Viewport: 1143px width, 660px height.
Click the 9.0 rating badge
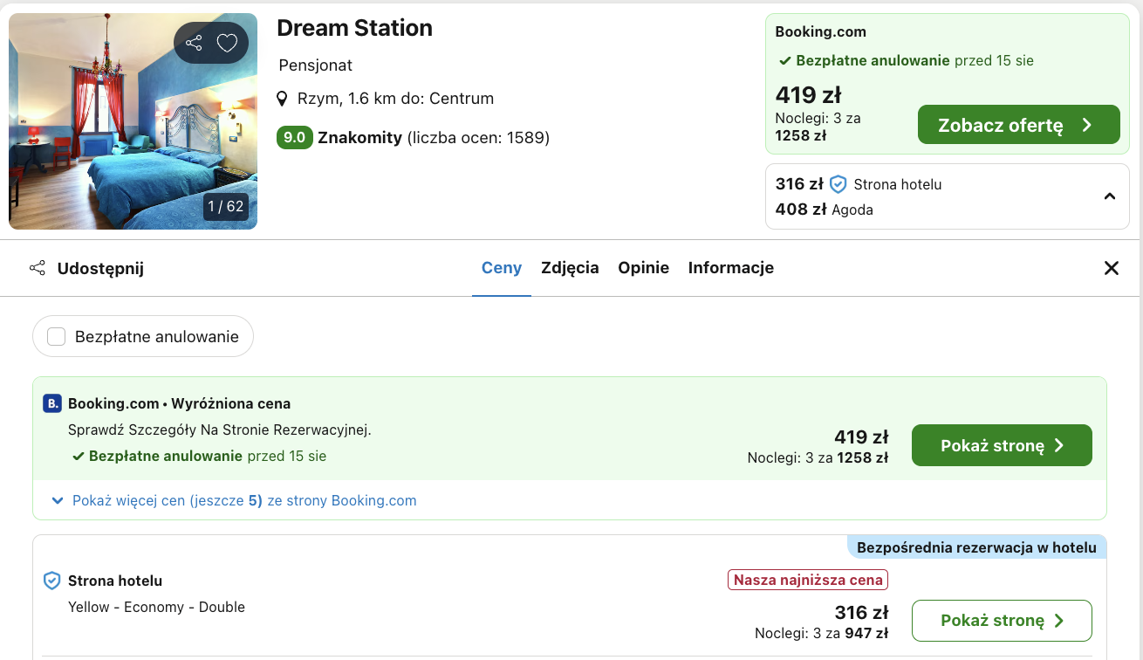[x=295, y=137]
